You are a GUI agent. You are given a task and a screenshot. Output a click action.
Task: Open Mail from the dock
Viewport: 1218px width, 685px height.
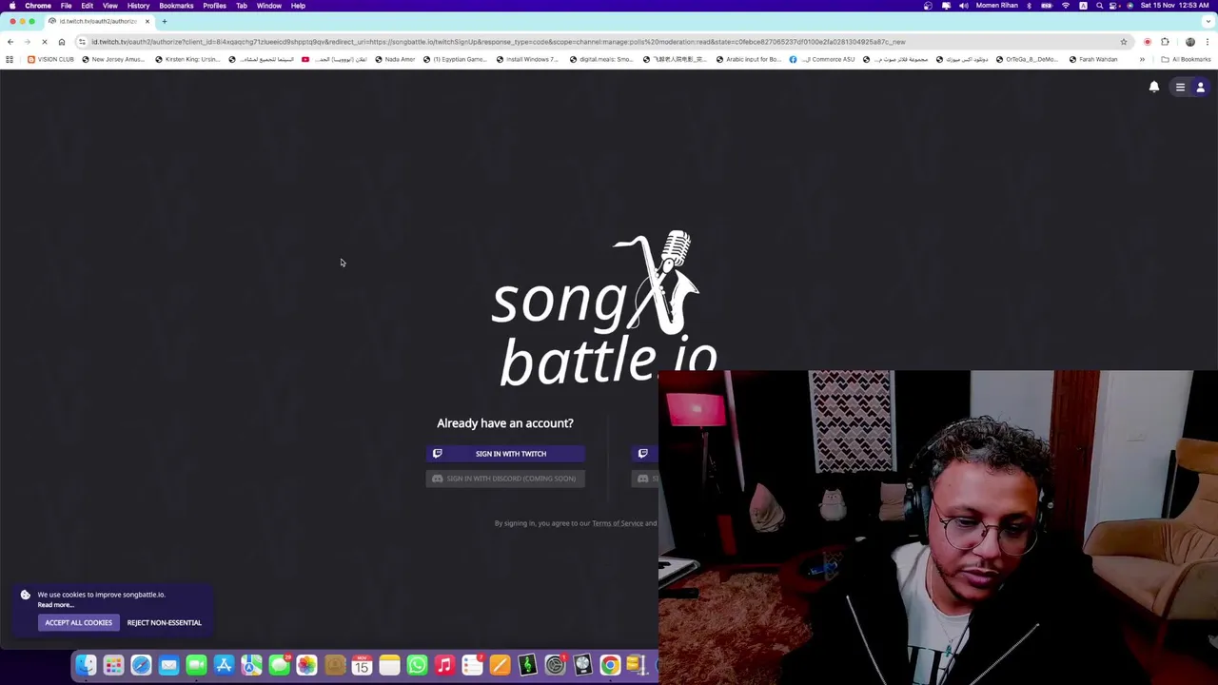(x=168, y=665)
